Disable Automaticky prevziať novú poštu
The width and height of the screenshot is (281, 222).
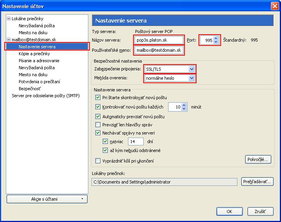coord(98,116)
